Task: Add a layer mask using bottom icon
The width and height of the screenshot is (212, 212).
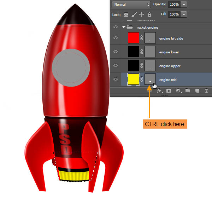Action: pyautogui.click(x=169, y=91)
